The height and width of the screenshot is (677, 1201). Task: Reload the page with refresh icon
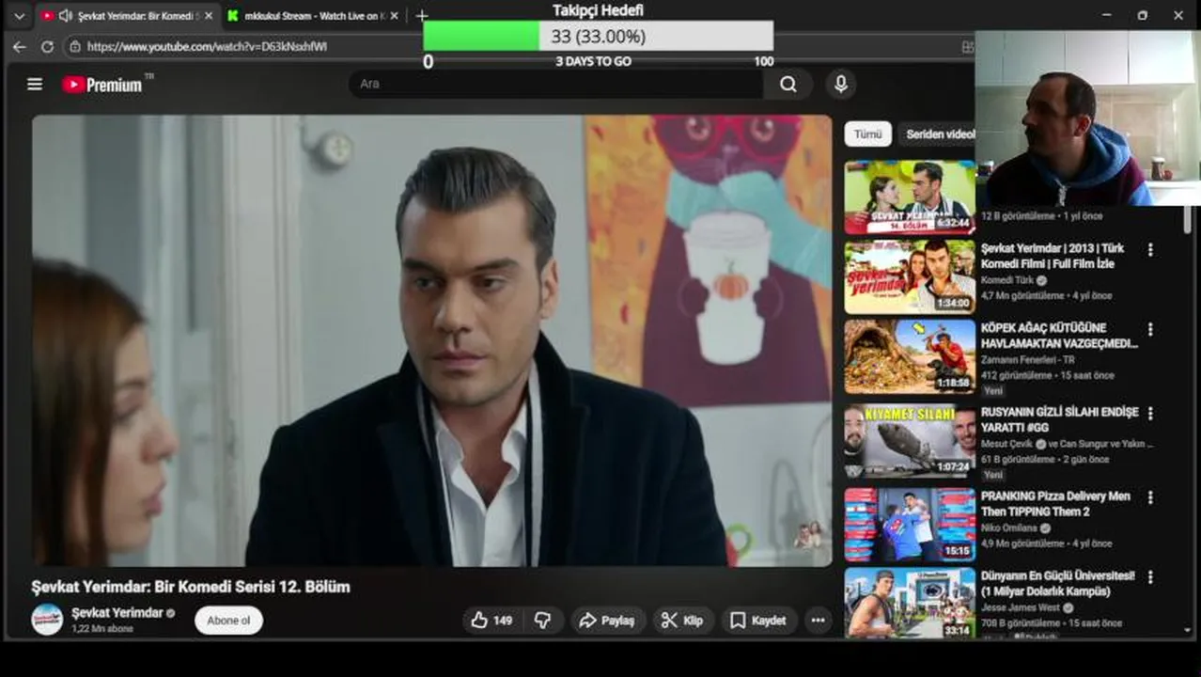47,46
